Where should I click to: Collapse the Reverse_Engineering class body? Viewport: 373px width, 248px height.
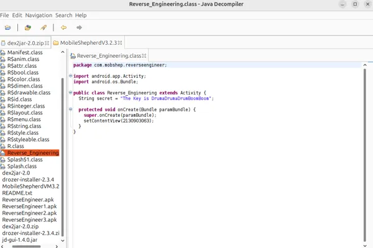70,93
